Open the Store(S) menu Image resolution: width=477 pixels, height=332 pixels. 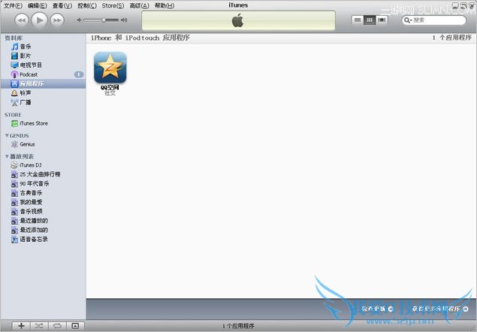click(x=113, y=5)
